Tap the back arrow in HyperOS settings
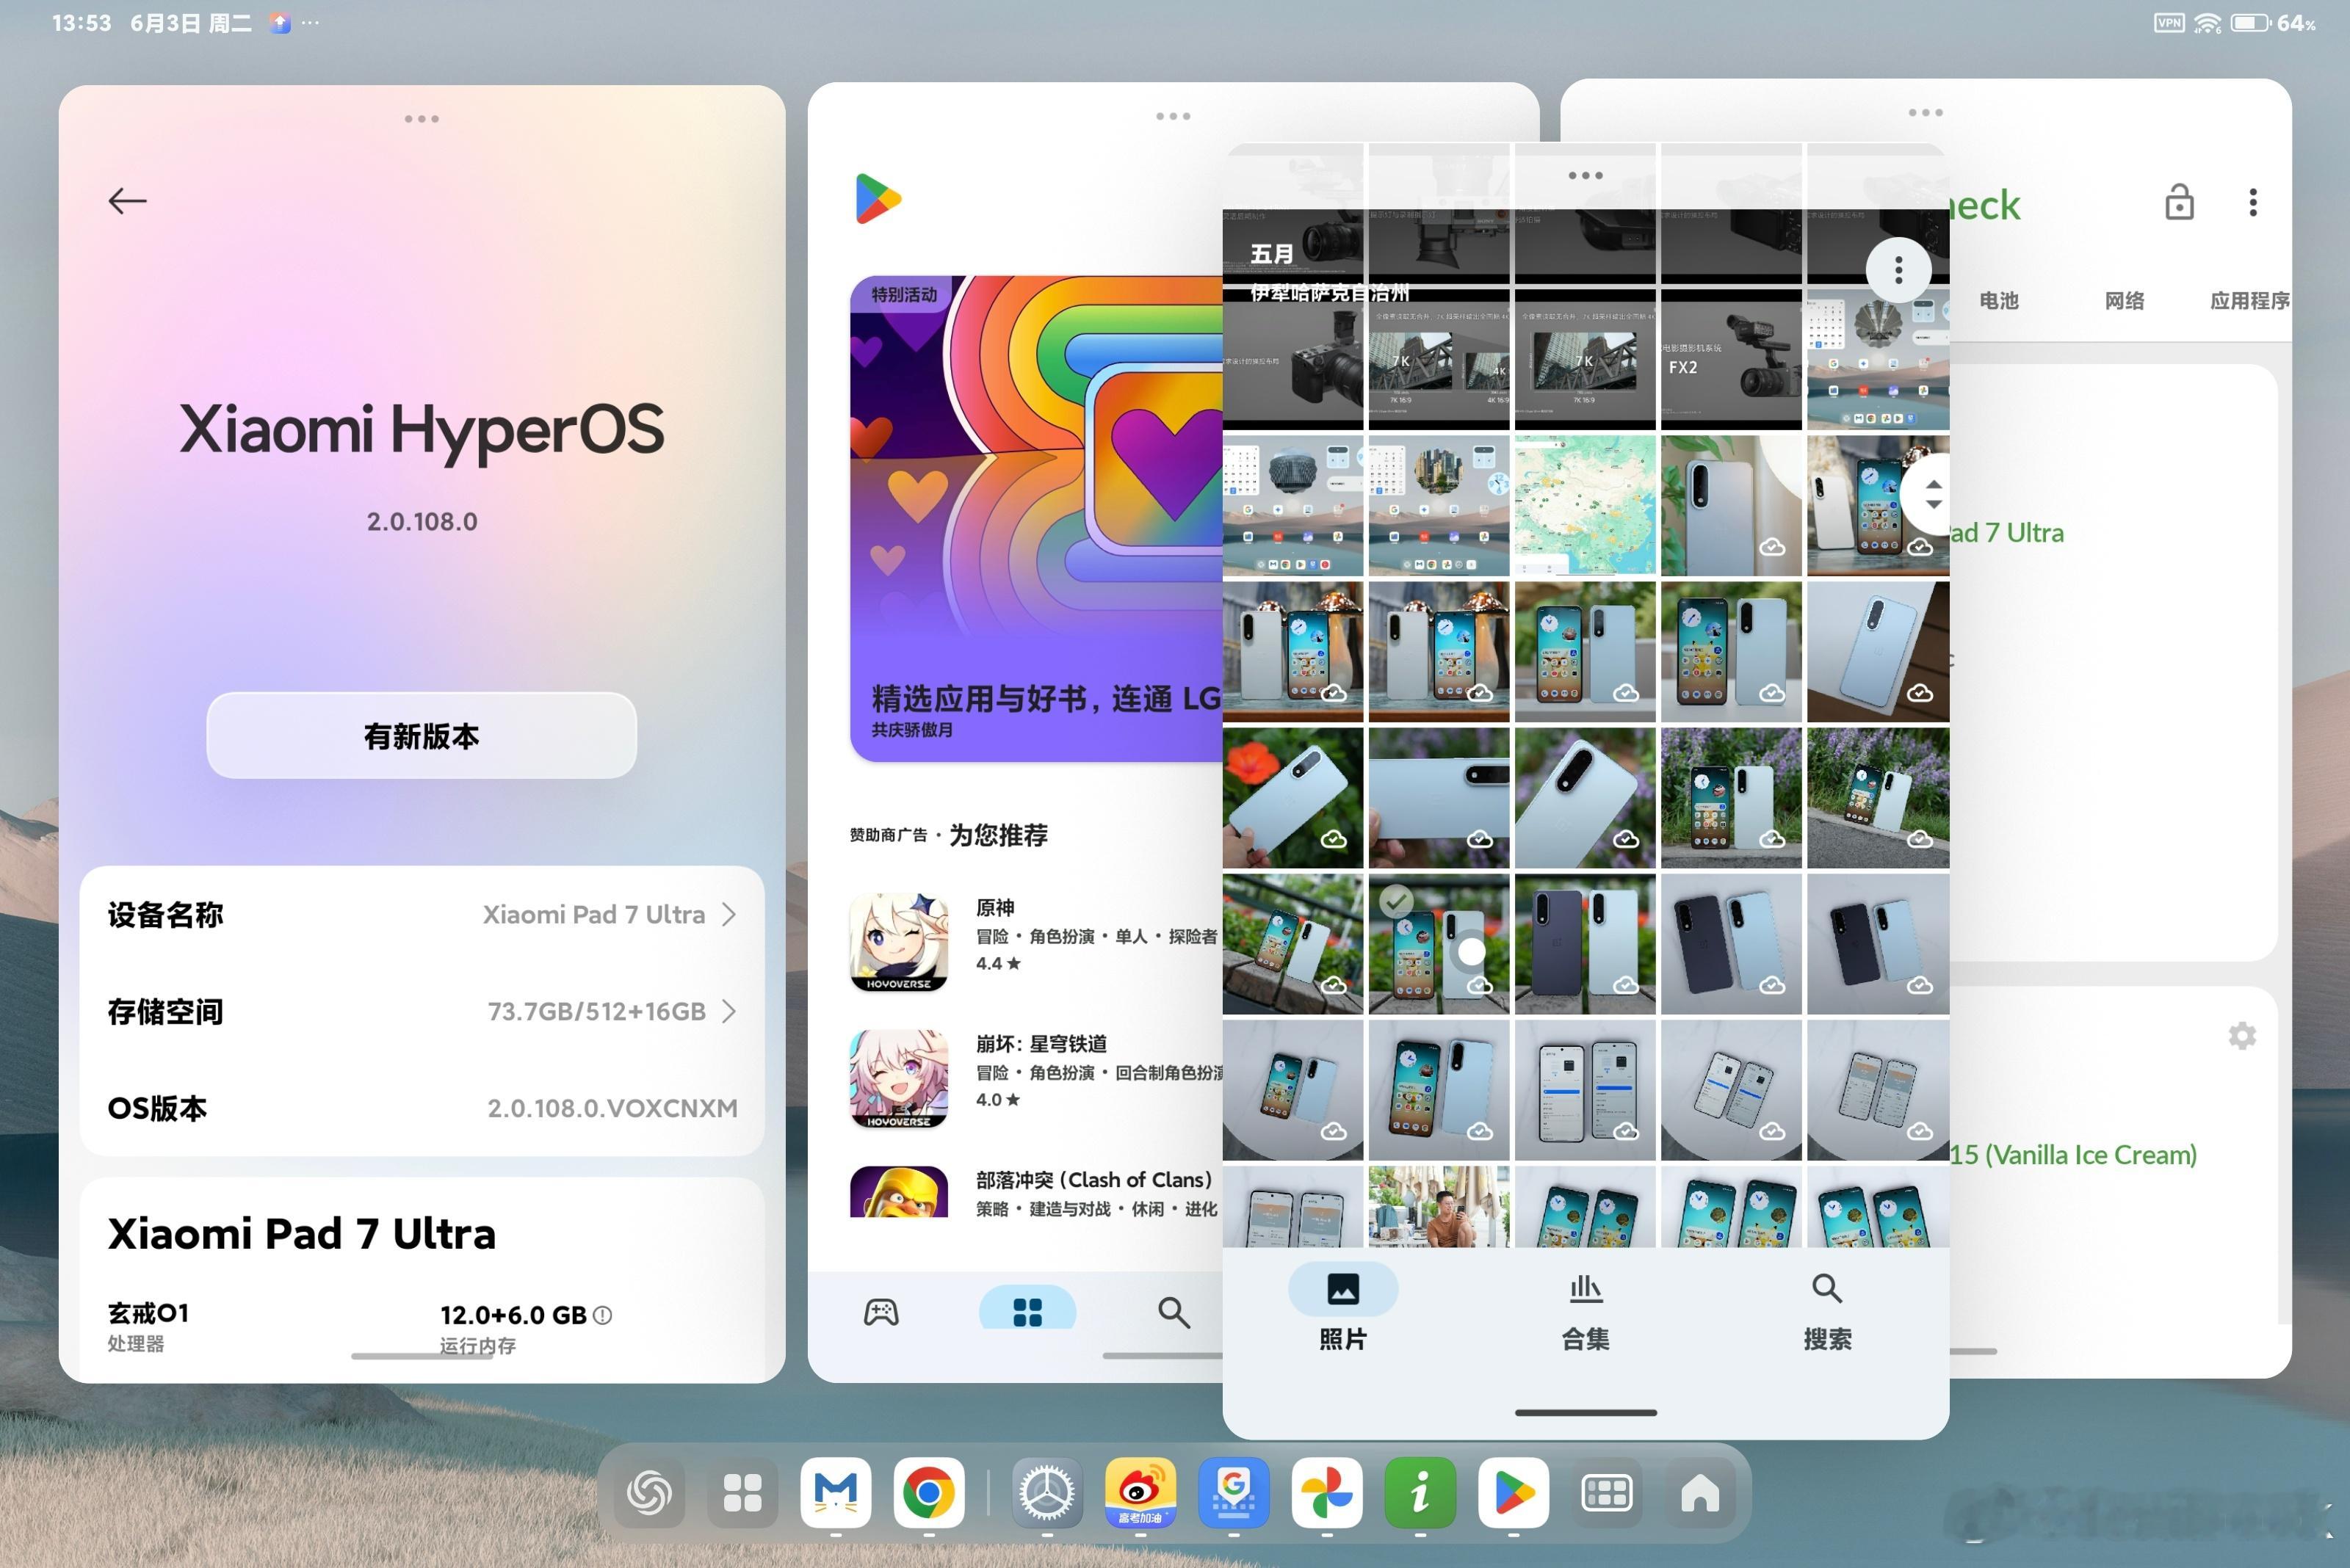Viewport: 2350px width, 1568px height. (x=127, y=201)
